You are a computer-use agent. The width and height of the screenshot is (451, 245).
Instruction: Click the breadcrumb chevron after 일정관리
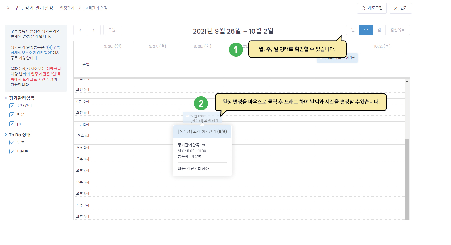click(x=80, y=8)
